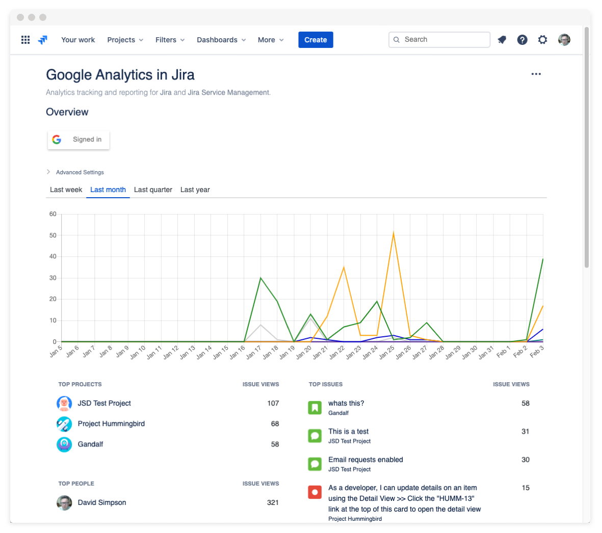
Task: Click the vertical page scrollbar
Action: click(x=586, y=148)
